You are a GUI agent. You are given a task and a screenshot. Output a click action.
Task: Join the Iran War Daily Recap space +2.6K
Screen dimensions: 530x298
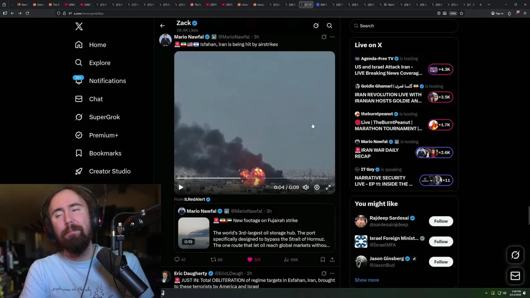pos(434,153)
